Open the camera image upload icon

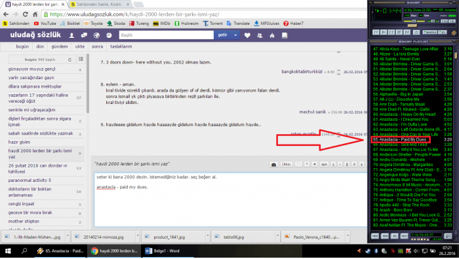click(x=273, y=164)
